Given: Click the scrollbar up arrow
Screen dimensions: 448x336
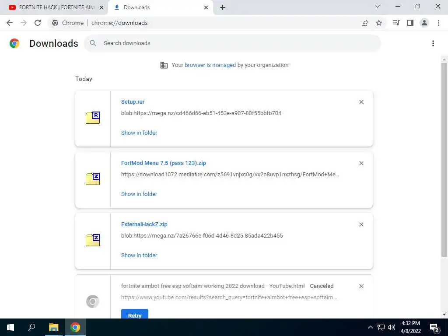Looking at the screenshot, I should [444, 59].
